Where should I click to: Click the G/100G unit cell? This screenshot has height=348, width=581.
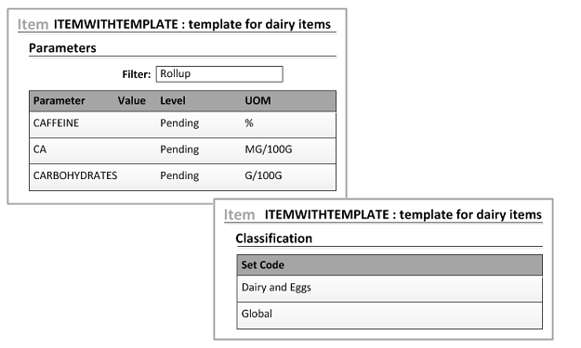(263, 175)
